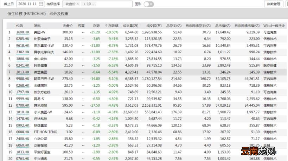Click the 595.00 closing price cell
The width and height of the screenshot is (288, 161).
tap(68, 105)
